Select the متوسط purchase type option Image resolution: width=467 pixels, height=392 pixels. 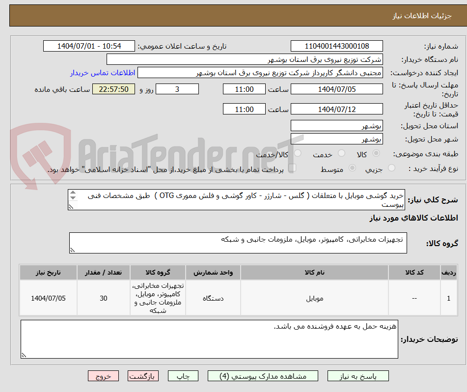click(x=352, y=168)
